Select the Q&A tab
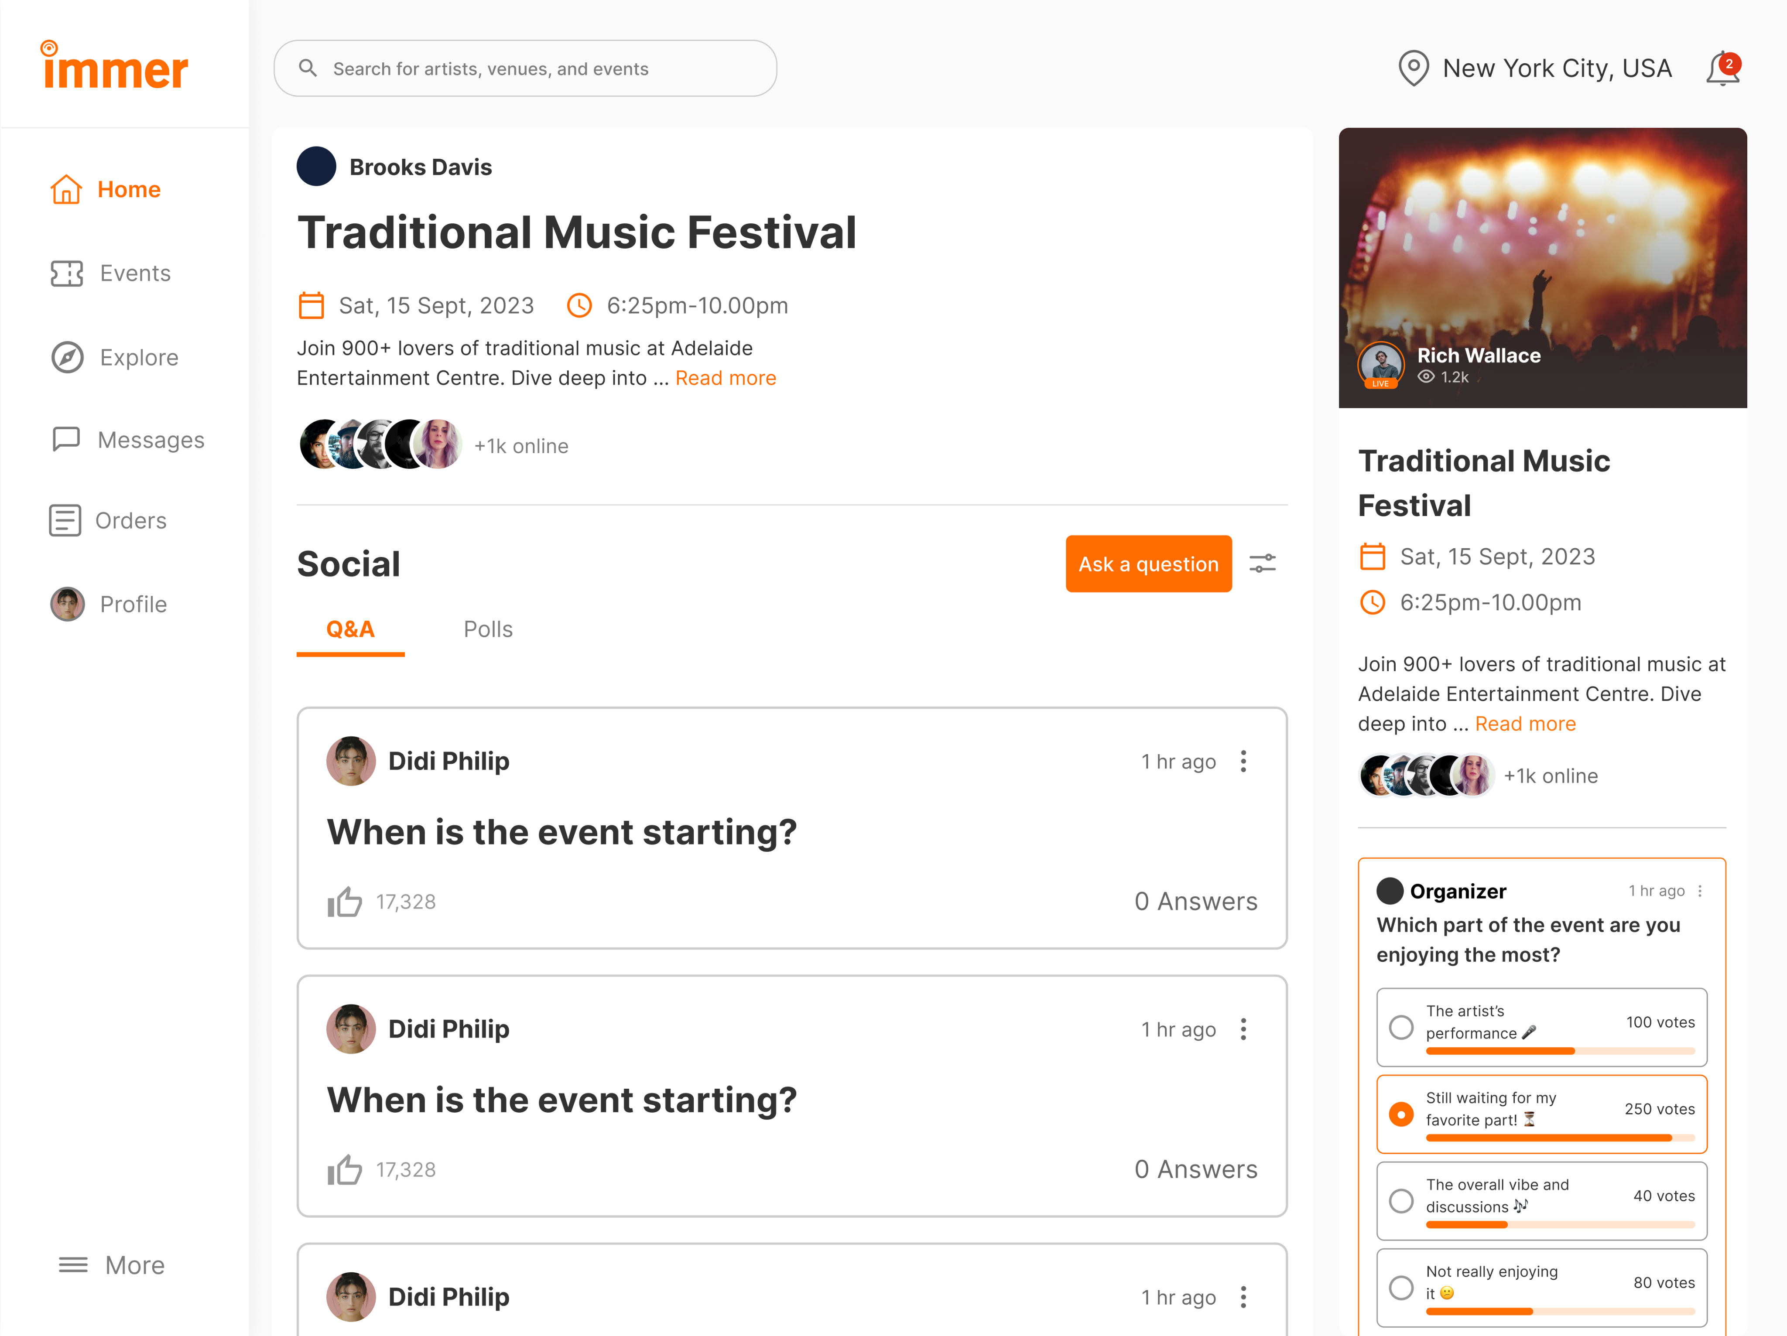Viewport: 1787px width, 1336px height. [x=350, y=629]
